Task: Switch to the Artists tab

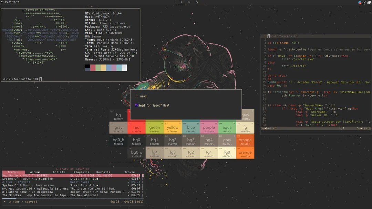Action: [x=59, y=172]
